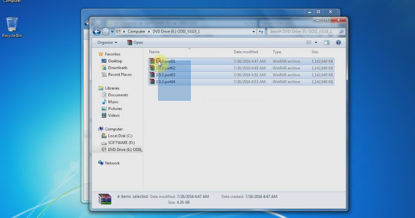
Task: Click date 7/26/2016 4:49 AM cell
Action: 250,68
